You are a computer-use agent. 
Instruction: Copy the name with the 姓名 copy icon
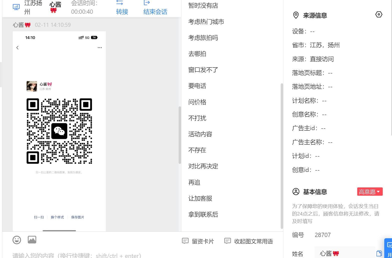[x=379, y=254]
